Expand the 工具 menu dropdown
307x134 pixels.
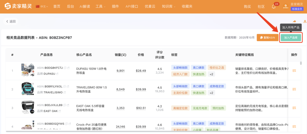tap(100, 7)
